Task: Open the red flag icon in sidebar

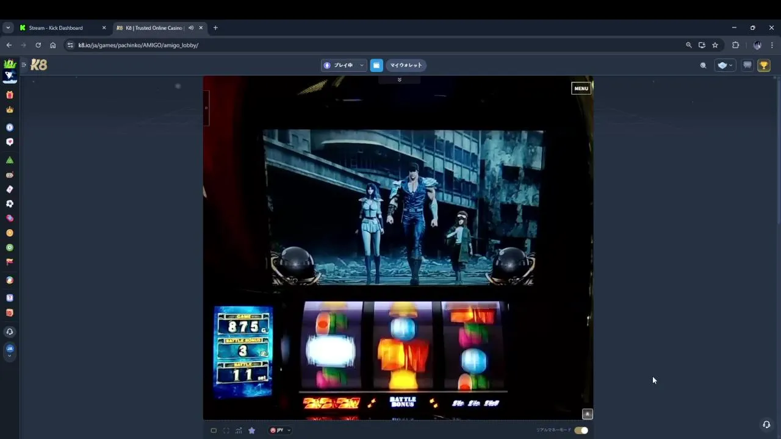Action: tap(9, 262)
